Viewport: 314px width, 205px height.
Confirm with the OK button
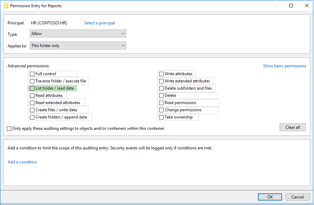pos(270,197)
